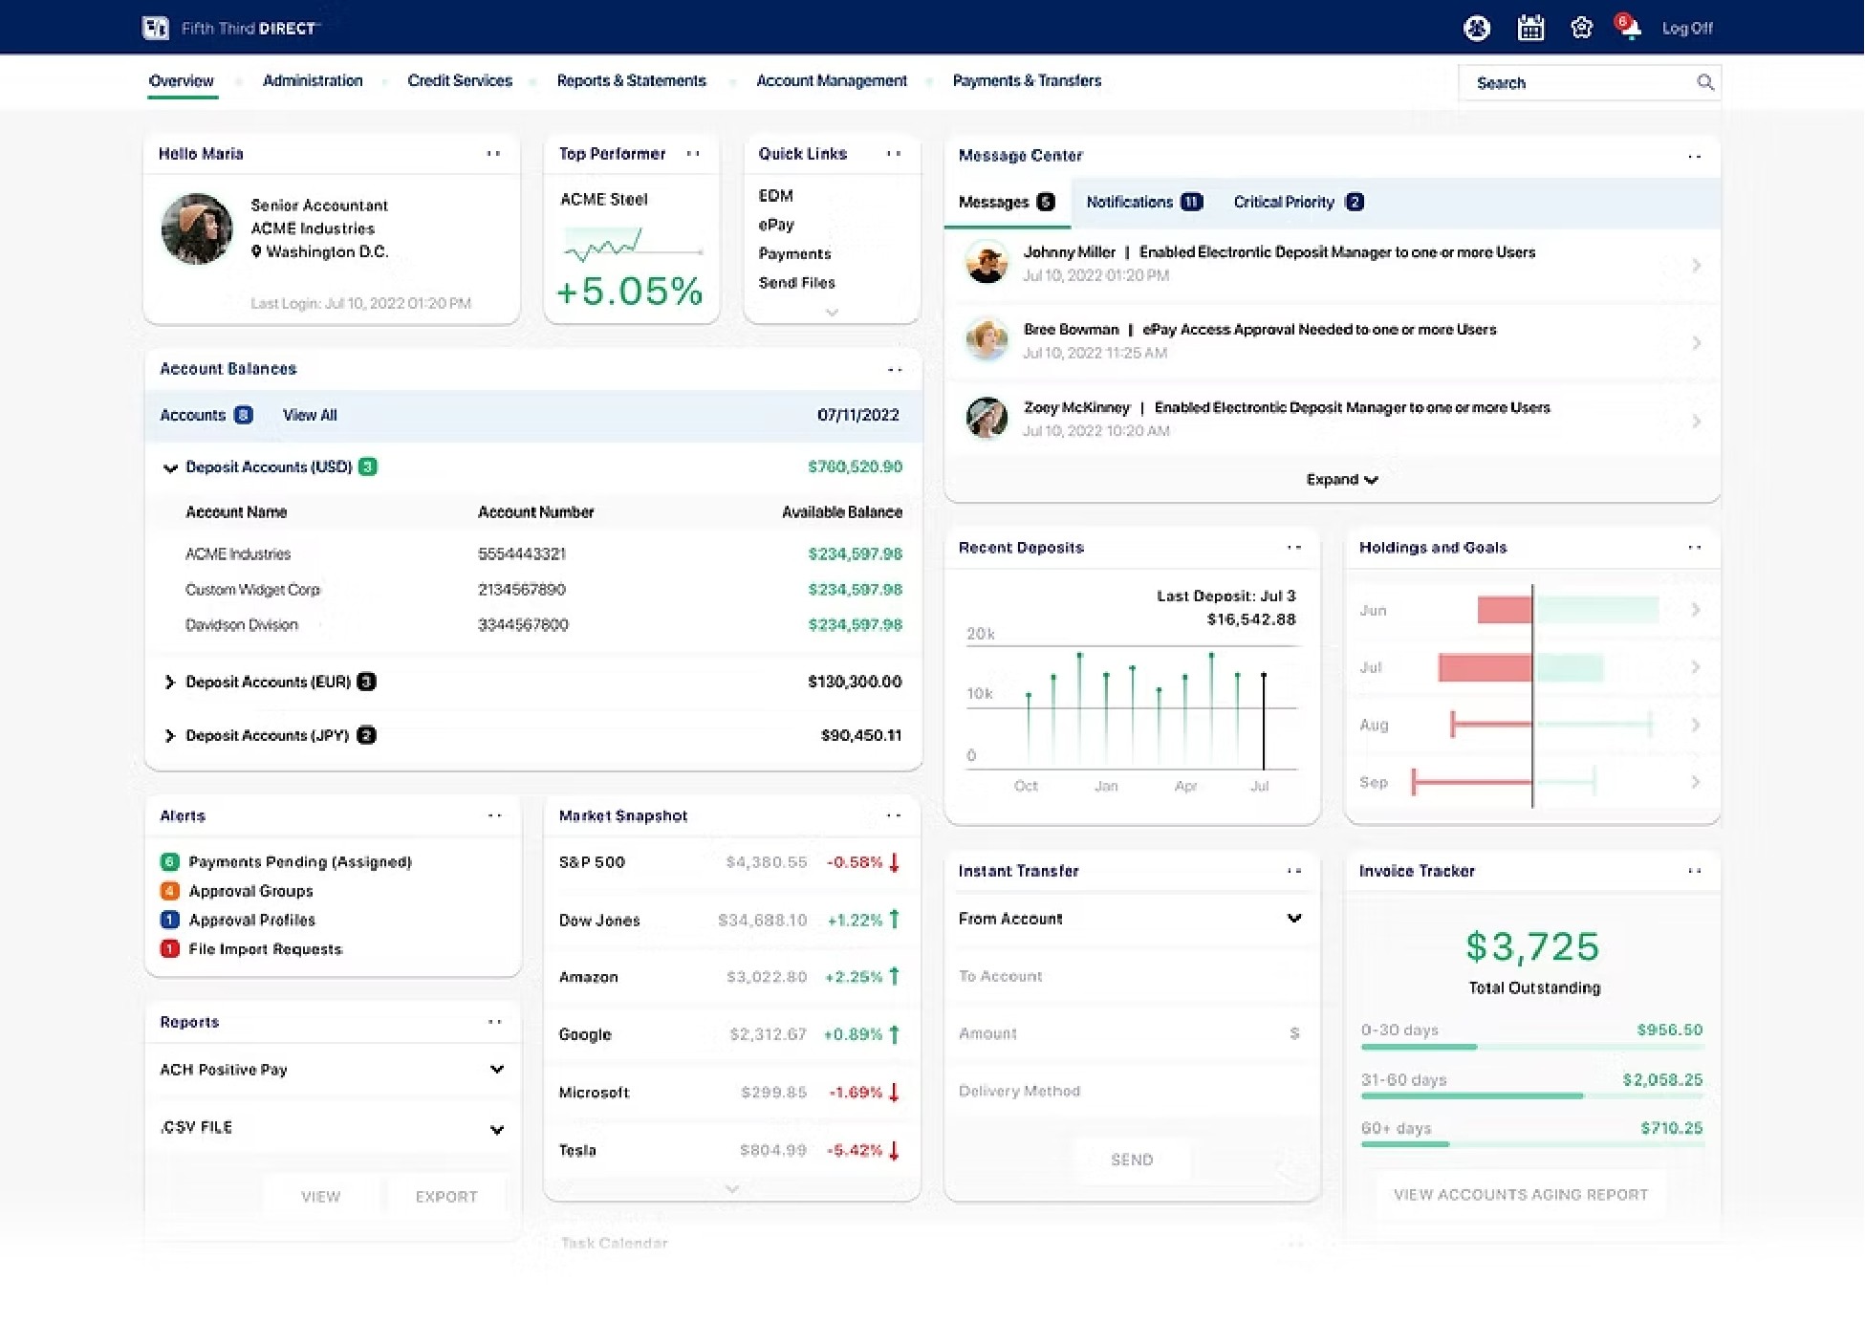Click Maria's profile avatar photo
This screenshot has width=1865, height=1323.
pos(197,229)
